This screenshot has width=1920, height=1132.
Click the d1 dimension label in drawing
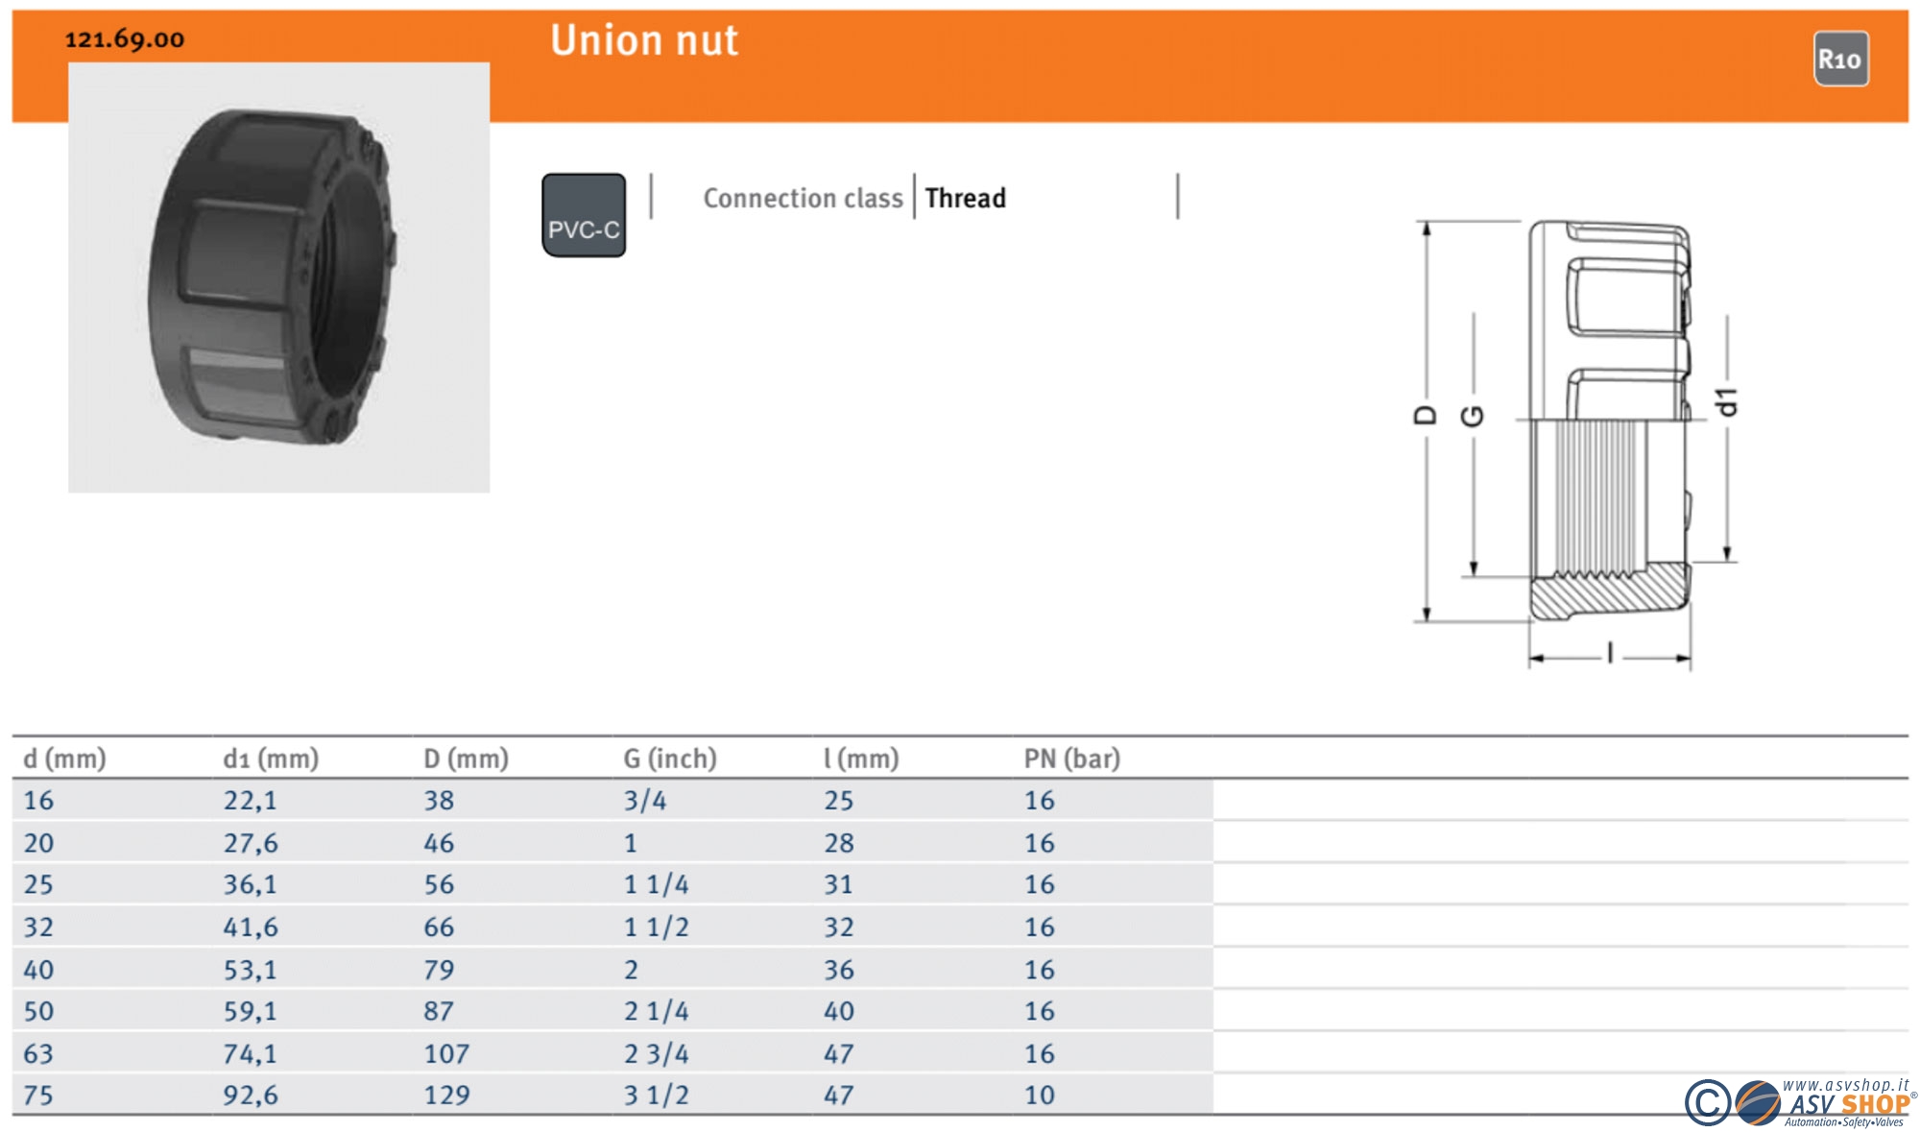(x=1727, y=402)
